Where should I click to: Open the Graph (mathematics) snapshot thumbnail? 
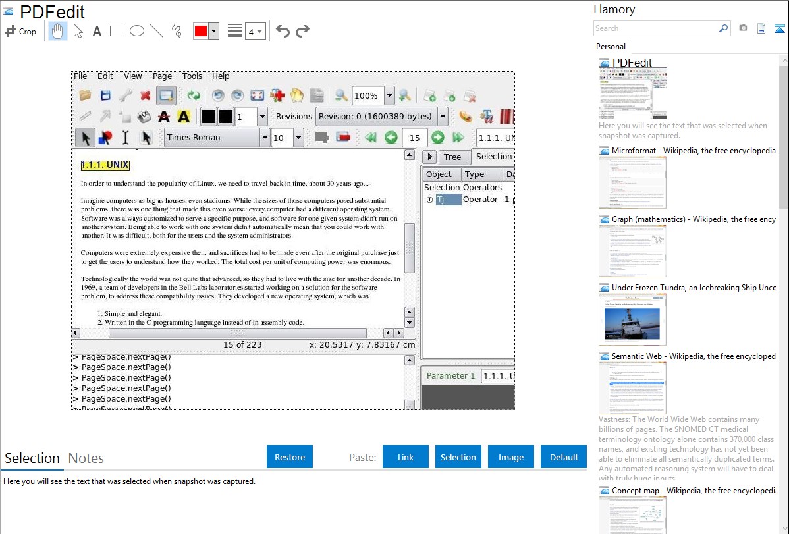point(632,251)
